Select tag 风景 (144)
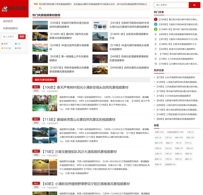Viewport: 203px width, 195px height. [159, 132]
